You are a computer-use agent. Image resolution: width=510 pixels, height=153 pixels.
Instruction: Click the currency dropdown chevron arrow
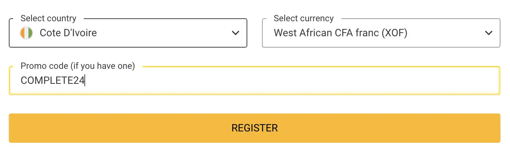[489, 33]
